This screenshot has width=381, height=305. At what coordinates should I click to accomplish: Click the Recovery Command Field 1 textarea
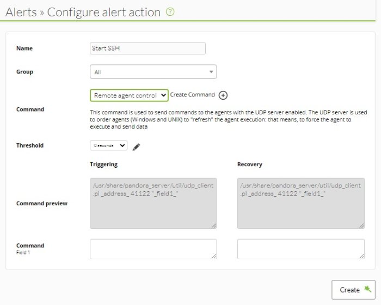(x=301, y=249)
